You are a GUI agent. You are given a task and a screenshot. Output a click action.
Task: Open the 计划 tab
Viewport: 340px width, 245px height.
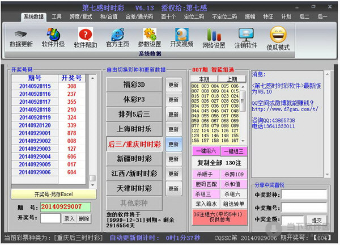click(x=286, y=16)
